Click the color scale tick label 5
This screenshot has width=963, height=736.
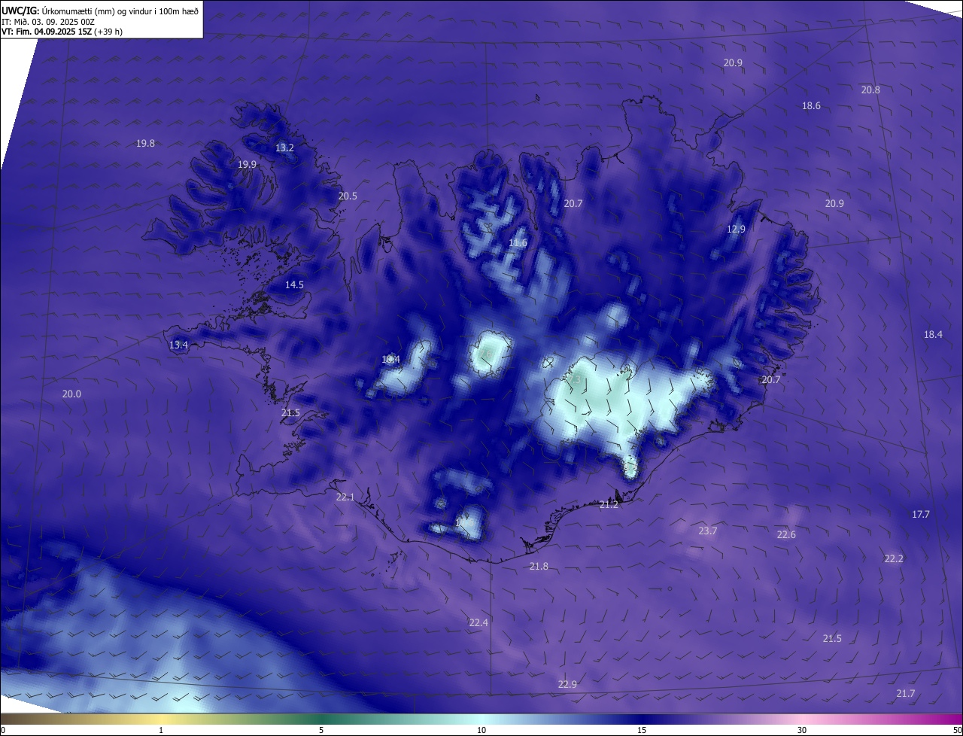point(321,731)
